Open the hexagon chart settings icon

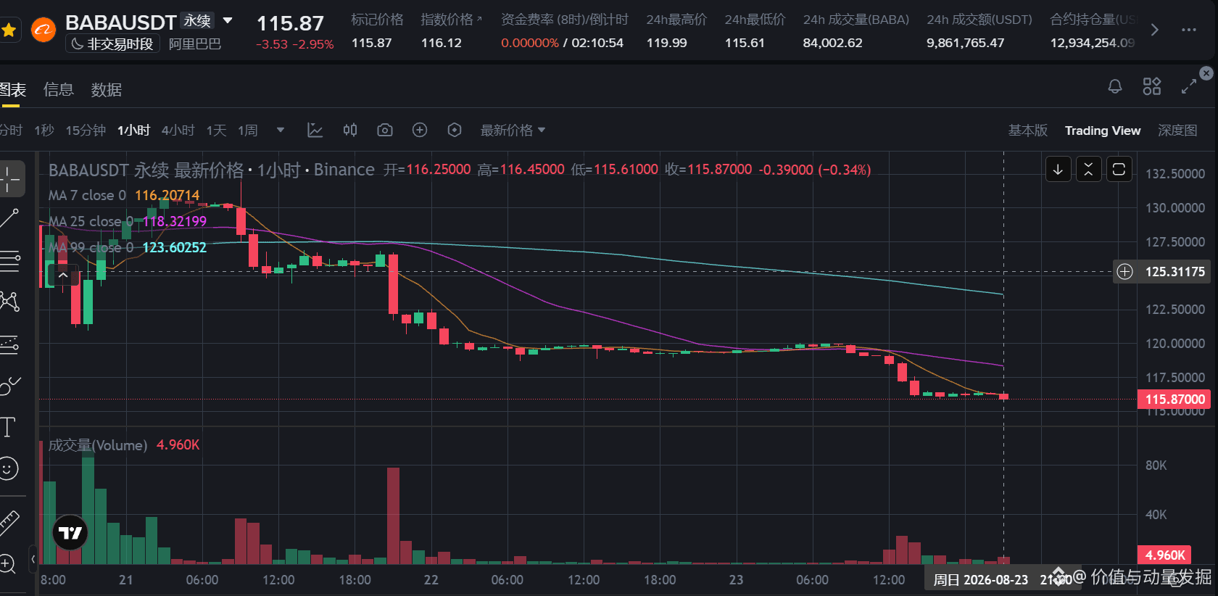455,131
